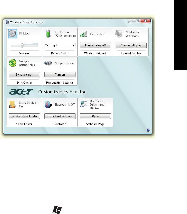This screenshot has height=214, width=187.
Task: Click the User Guide software page icon
Action: coord(84,104)
